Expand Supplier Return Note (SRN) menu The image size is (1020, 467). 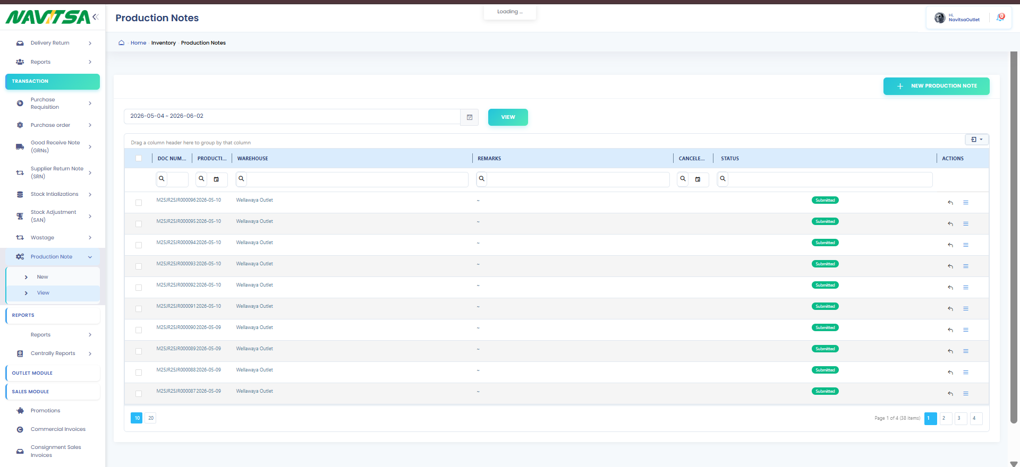(x=53, y=172)
